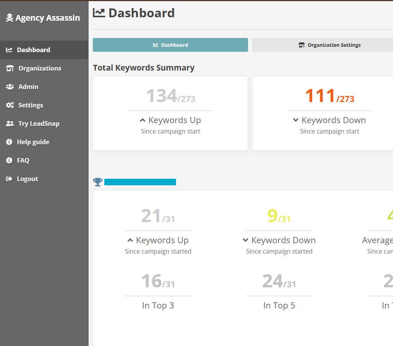
Task: Click the skull icon beside Agency Assassin
Action: click(x=10, y=18)
